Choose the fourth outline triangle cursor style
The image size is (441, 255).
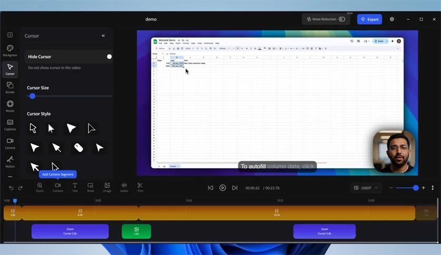(x=91, y=129)
